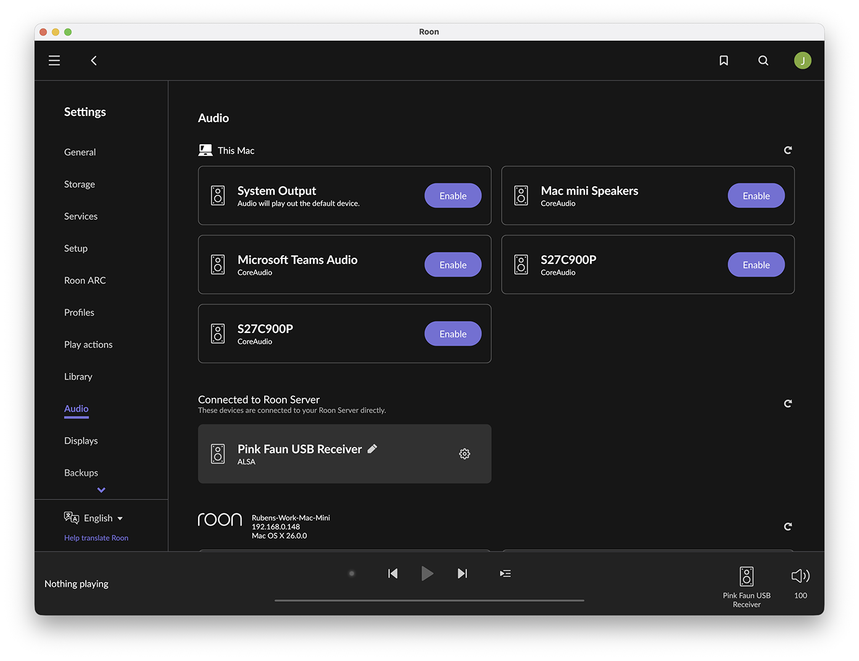Refresh Connected to Roon Server devices
Screen dimensions: 859x661
(x=788, y=404)
